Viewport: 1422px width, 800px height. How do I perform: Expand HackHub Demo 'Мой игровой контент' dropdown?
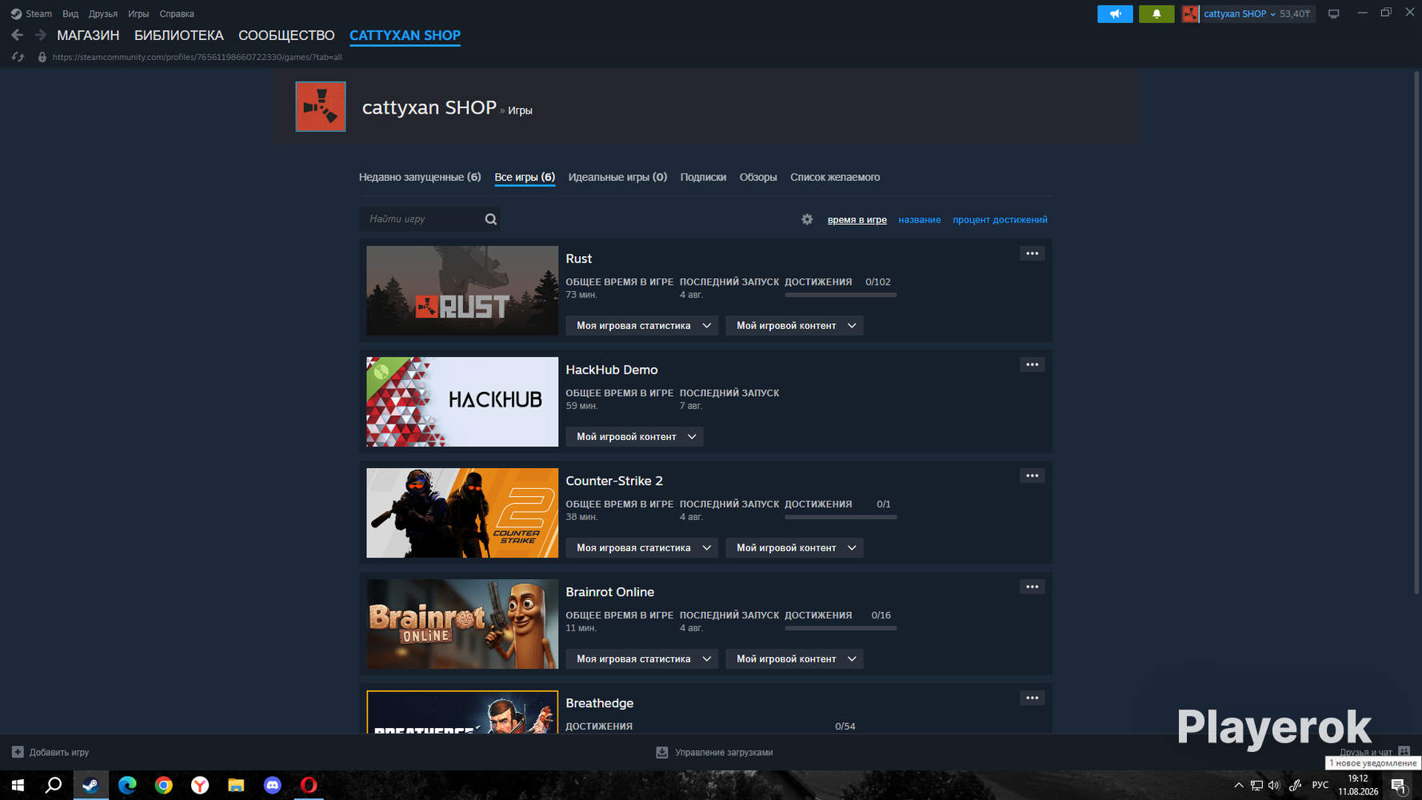point(635,437)
